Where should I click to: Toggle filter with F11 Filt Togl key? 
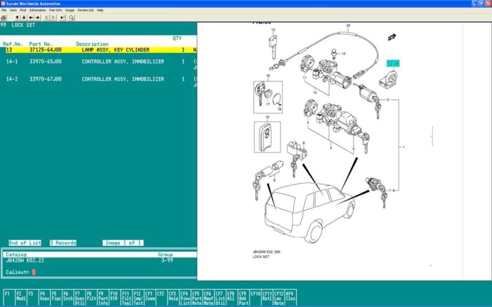pos(126,298)
